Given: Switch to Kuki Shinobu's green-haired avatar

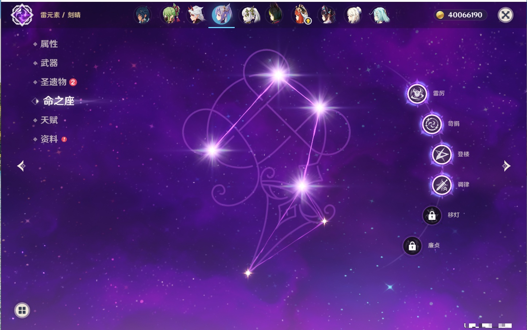Looking at the screenshot, I should (170, 15).
